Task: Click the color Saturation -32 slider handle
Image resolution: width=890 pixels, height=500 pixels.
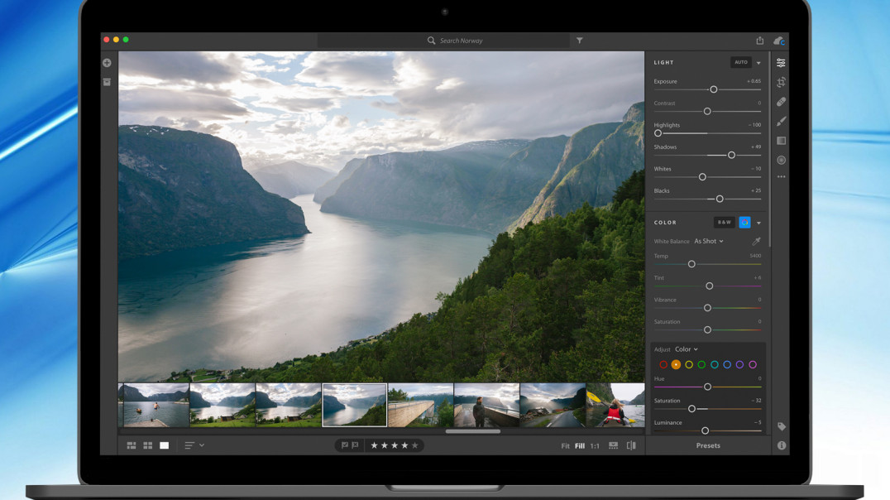Action: [691, 409]
